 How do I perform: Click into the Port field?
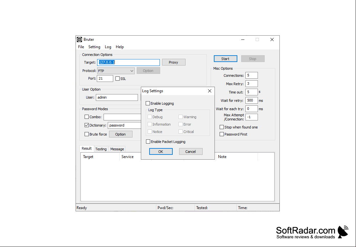coord(105,78)
